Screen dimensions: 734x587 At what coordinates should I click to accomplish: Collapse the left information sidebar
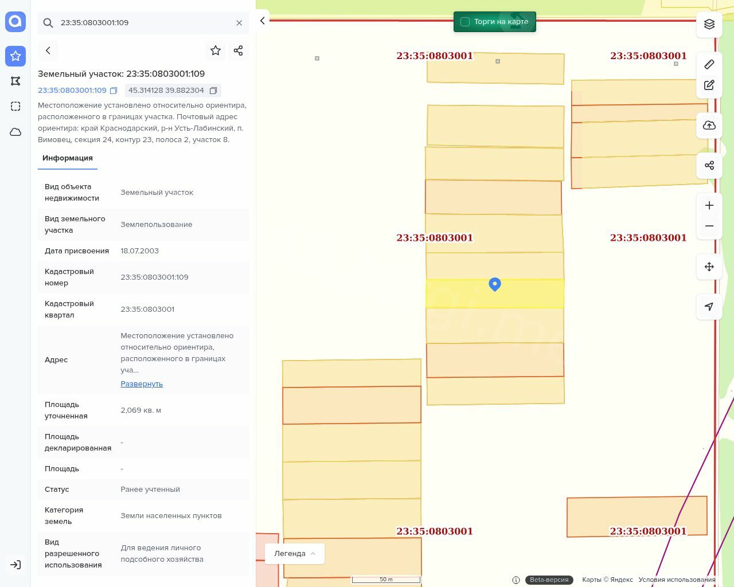263,21
